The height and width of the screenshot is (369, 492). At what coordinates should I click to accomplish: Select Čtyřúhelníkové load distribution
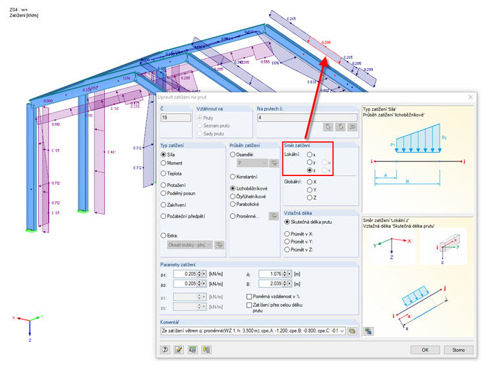pyautogui.click(x=233, y=196)
